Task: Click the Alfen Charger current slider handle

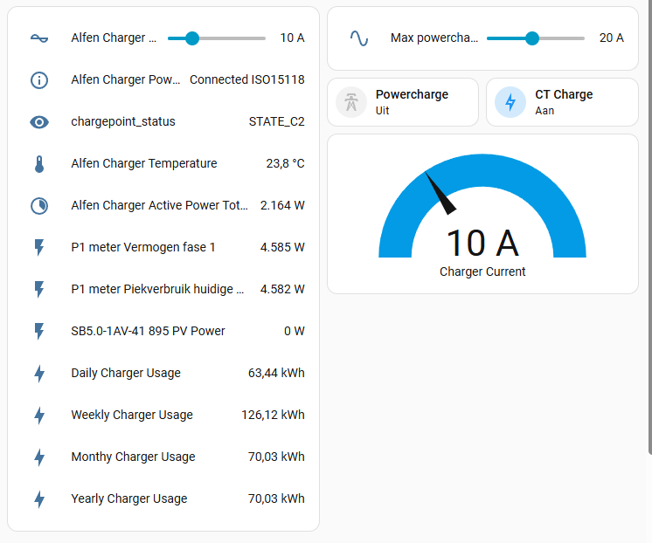Action: (x=192, y=38)
